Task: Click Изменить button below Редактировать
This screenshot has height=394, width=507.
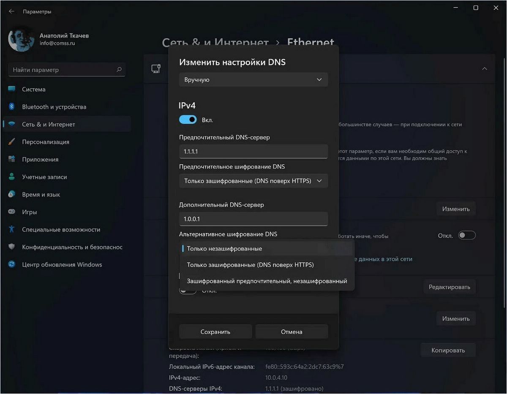Action: click(456, 318)
